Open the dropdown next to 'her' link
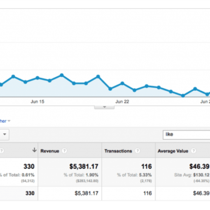Viewport: 210px width, 210px height. 9,121
